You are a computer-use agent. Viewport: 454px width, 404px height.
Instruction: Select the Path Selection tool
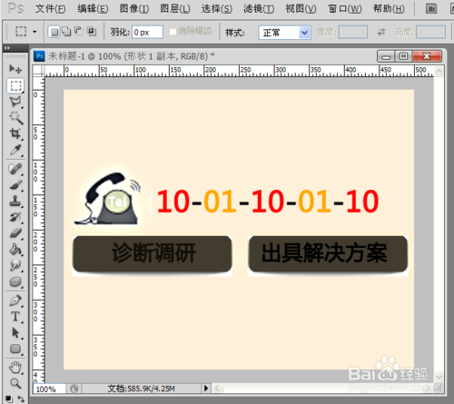pyautogui.click(x=15, y=332)
